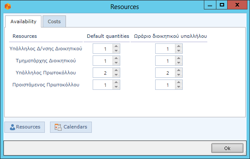Click the Default quantities column header

click(108, 36)
